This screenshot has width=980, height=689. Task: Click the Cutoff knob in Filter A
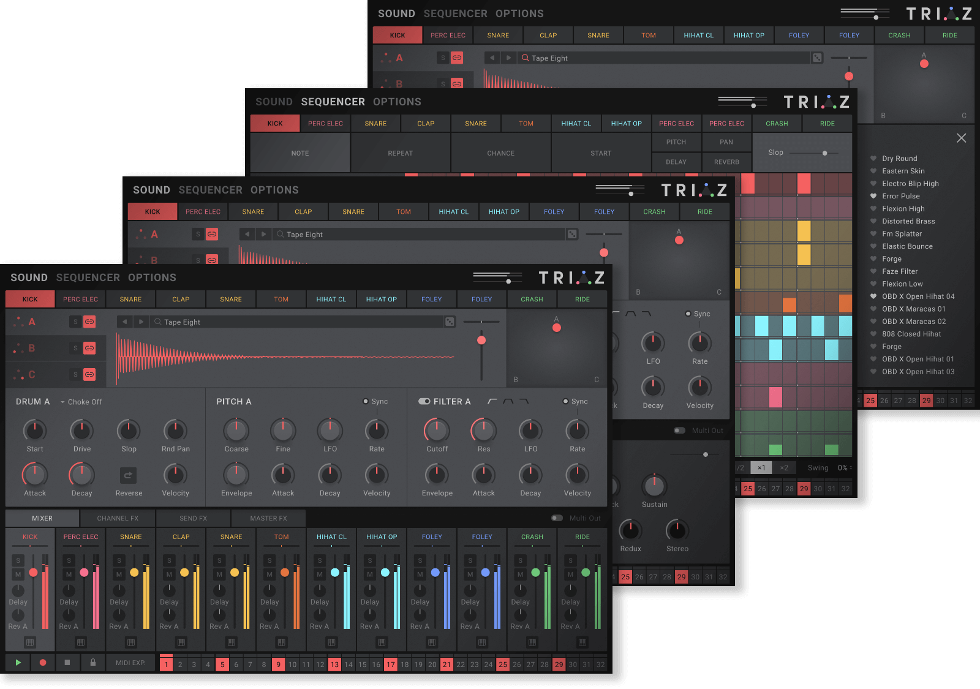[x=437, y=431]
